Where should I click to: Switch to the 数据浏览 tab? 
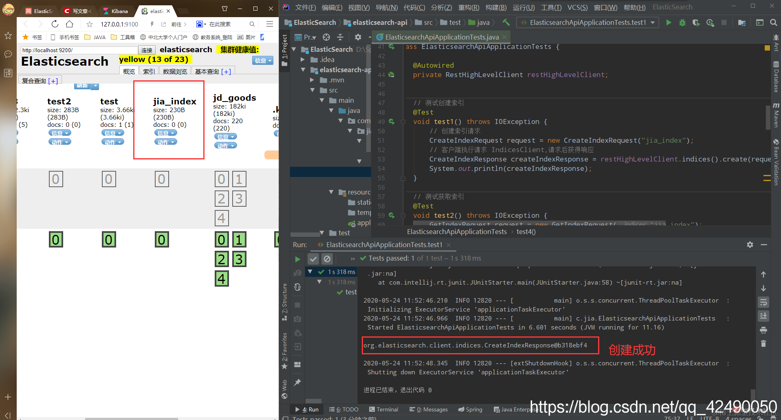point(175,71)
